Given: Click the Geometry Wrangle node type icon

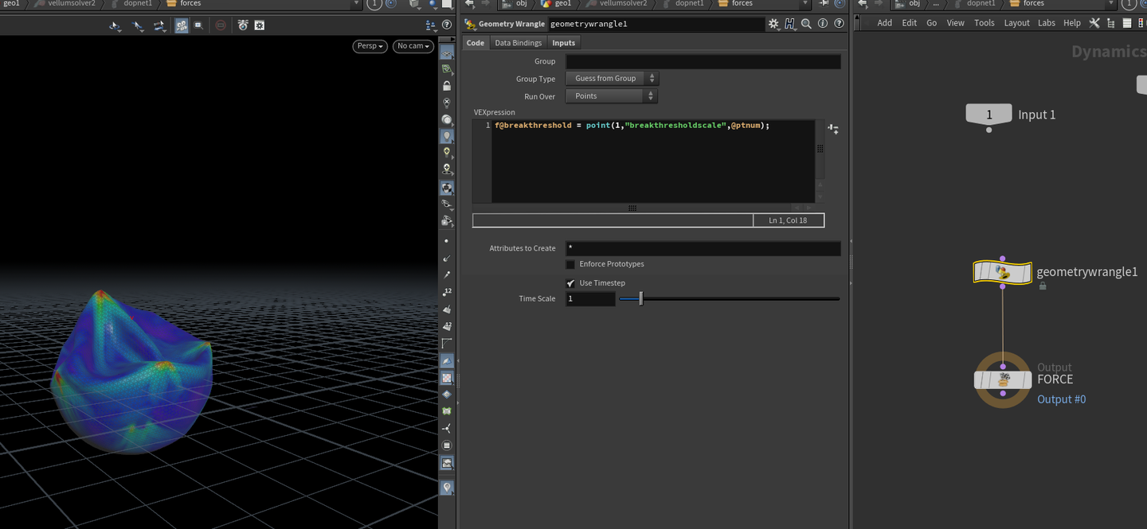Looking at the screenshot, I should (470, 24).
